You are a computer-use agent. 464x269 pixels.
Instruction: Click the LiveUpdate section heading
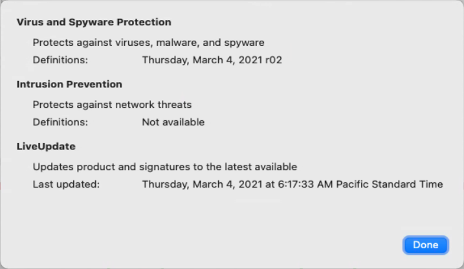tap(46, 146)
